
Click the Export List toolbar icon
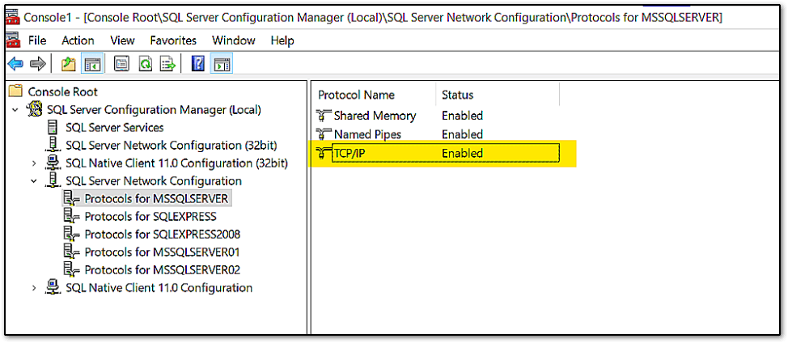167,63
